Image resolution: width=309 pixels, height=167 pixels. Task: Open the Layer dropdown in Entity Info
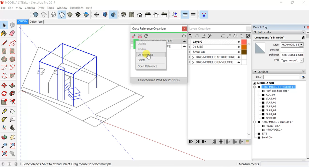[301, 44]
